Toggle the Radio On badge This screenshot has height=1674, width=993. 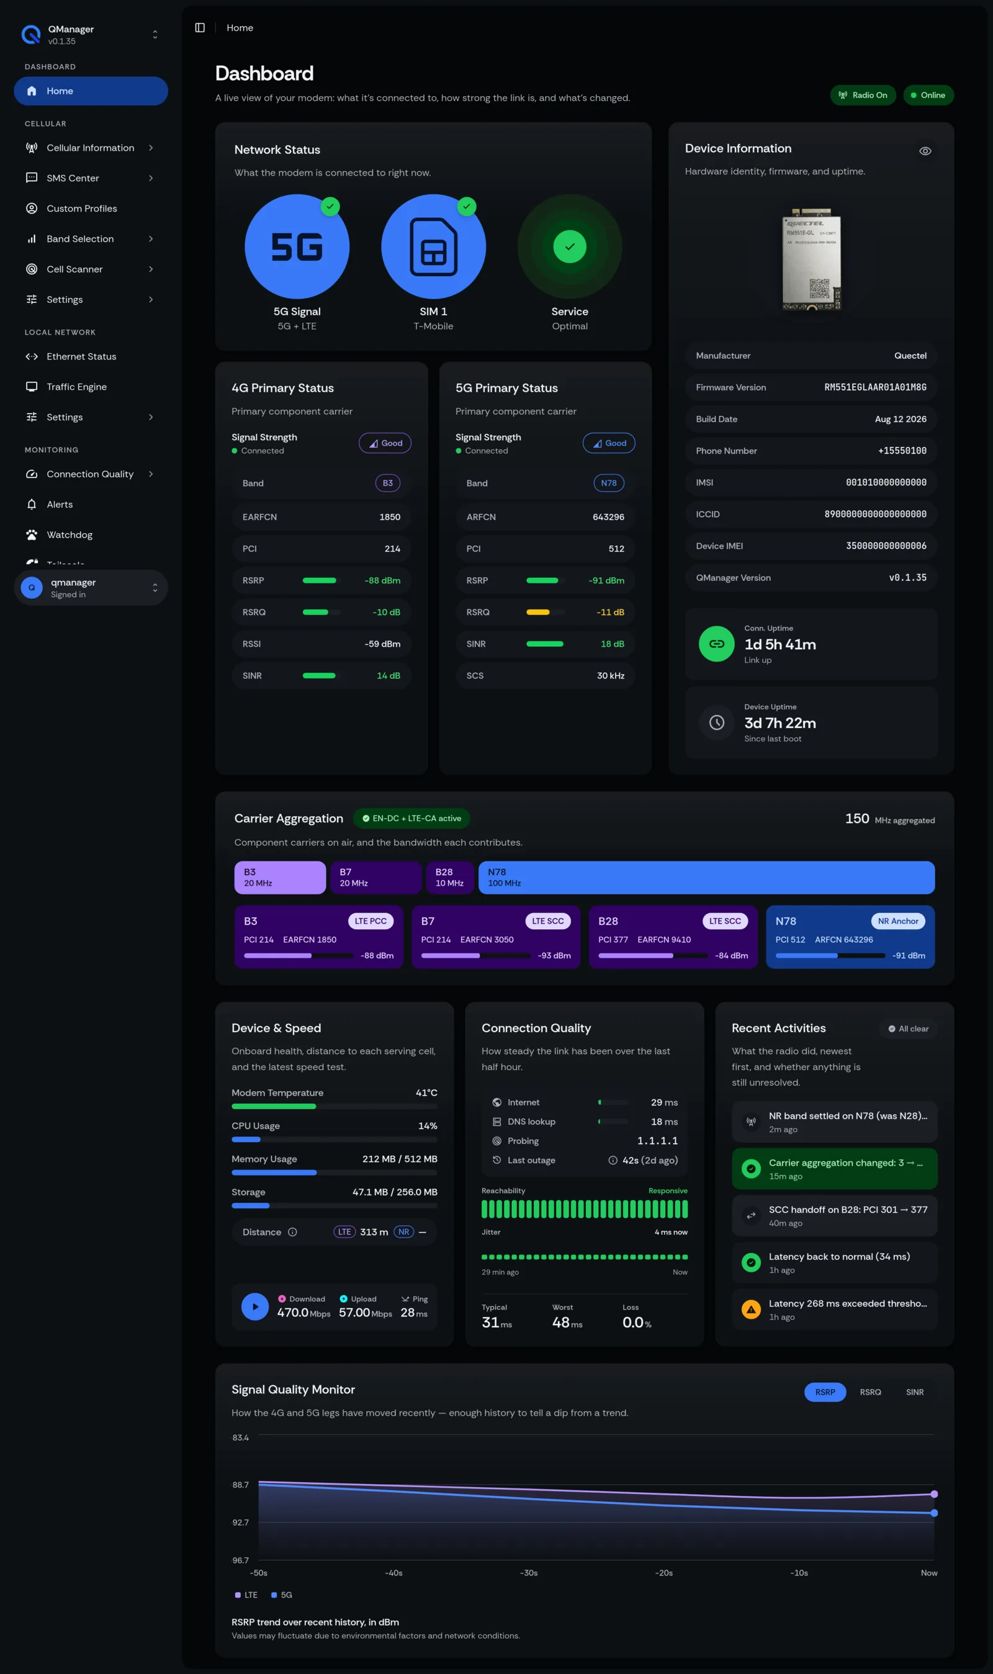863,95
